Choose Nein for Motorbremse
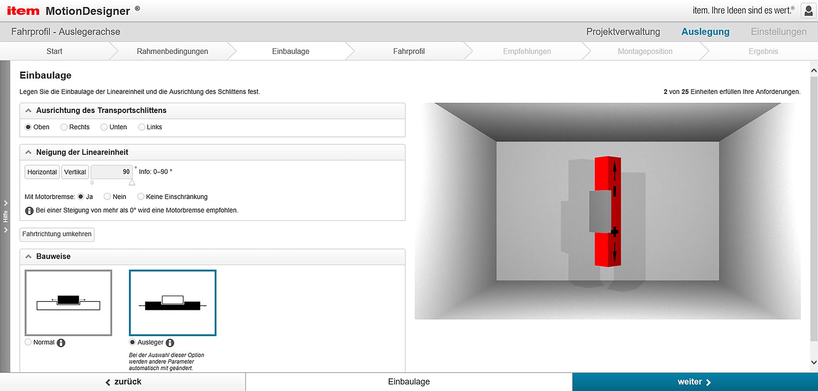The image size is (818, 391). pyautogui.click(x=108, y=197)
